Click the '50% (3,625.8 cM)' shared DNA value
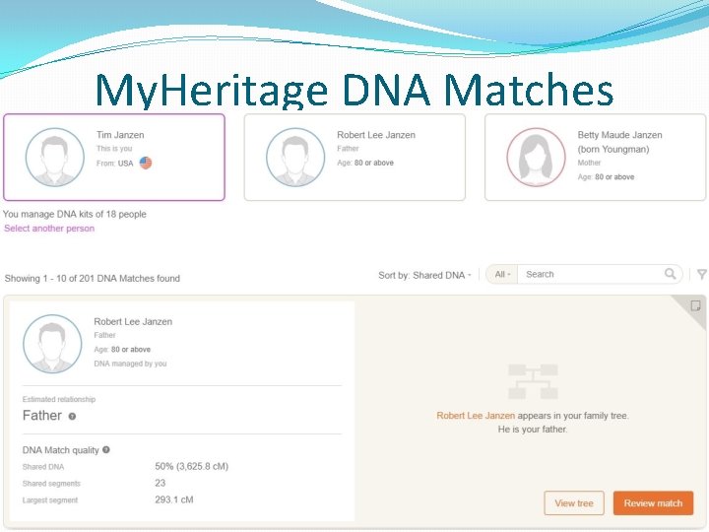This screenshot has height=532, width=709. coord(191,466)
